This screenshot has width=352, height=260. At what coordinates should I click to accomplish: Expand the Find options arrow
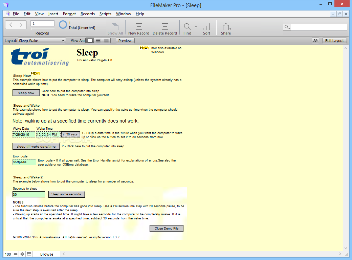click(x=196, y=27)
